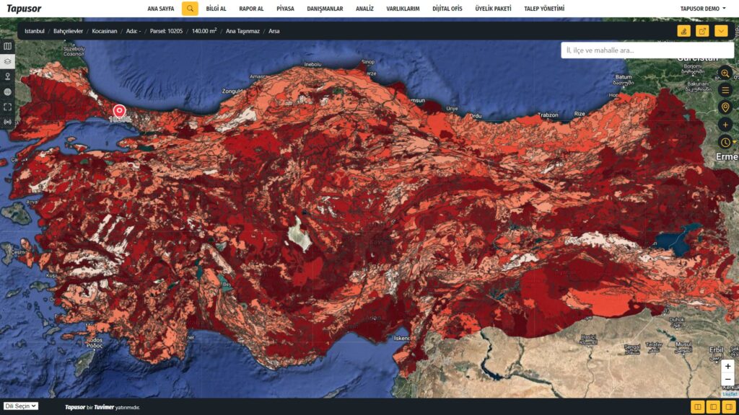Toggle the right-panel split layout button
Viewport: 739px width, 415px height.
coord(729,407)
